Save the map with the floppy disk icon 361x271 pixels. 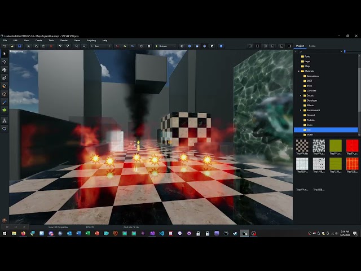(20, 46)
